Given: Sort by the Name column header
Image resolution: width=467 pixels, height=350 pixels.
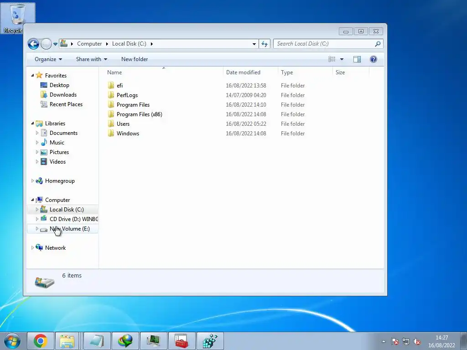Looking at the screenshot, I should click(114, 72).
